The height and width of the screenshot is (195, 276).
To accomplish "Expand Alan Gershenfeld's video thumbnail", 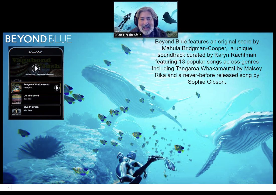I will point(145,18).
